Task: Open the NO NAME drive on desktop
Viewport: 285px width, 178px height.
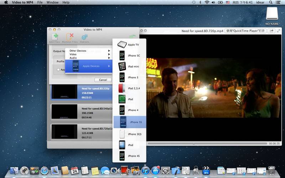Action: coord(272,16)
